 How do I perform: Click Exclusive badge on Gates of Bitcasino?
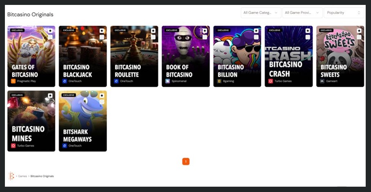(x=17, y=30)
